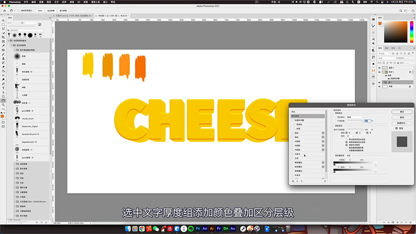Open the 混合模式 blend mode dropdown

tap(355, 117)
